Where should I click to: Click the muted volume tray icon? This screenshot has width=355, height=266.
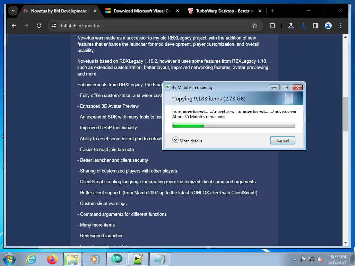pos(320,260)
